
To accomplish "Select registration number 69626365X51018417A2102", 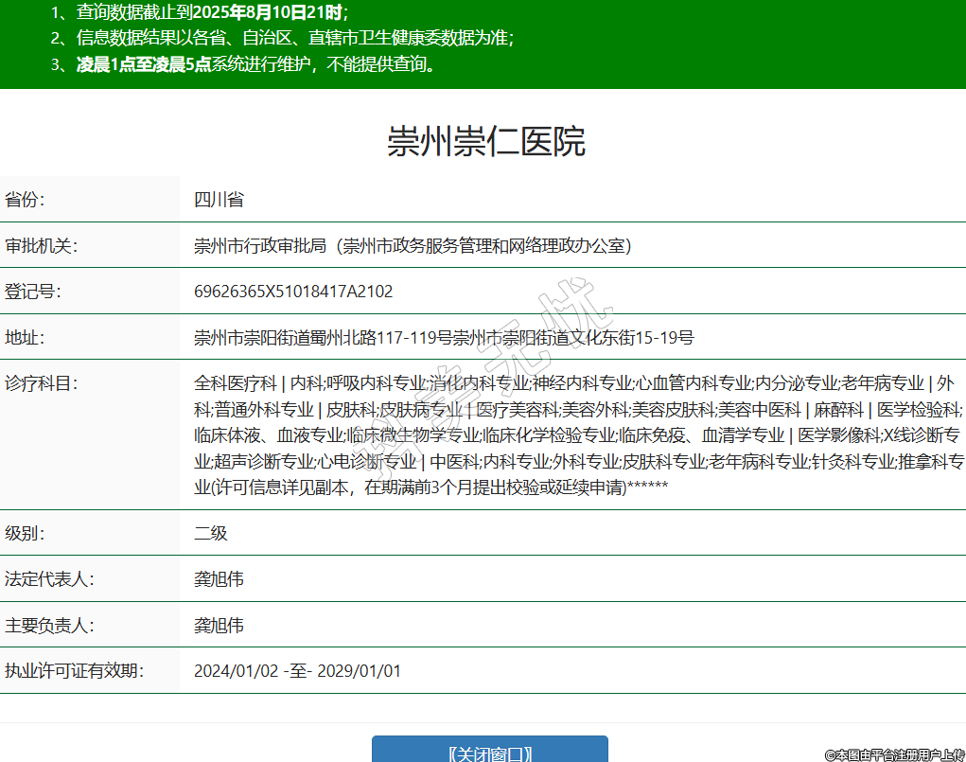I will [293, 292].
